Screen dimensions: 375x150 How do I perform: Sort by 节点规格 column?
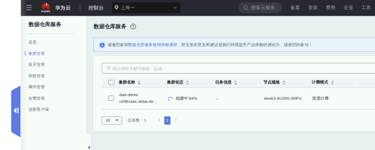(284, 83)
